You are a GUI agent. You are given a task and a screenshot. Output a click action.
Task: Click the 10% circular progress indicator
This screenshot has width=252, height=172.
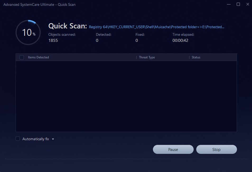point(28,32)
